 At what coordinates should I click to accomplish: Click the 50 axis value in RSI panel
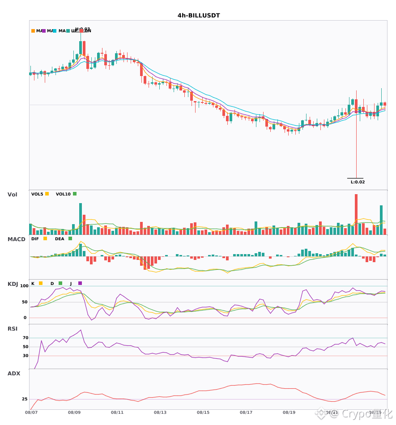(26, 347)
